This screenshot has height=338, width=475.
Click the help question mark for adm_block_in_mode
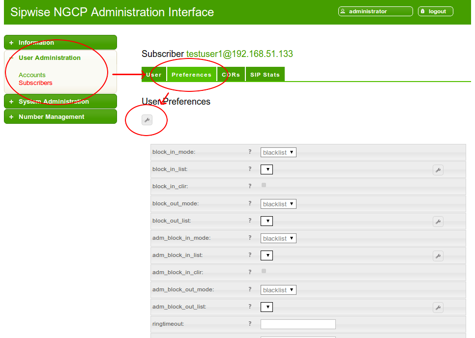click(x=250, y=238)
